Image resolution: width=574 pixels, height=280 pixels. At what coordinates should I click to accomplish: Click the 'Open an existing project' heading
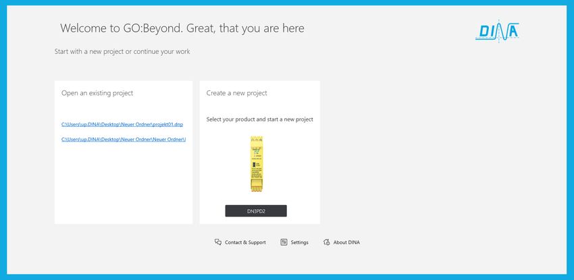pyautogui.click(x=97, y=93)
